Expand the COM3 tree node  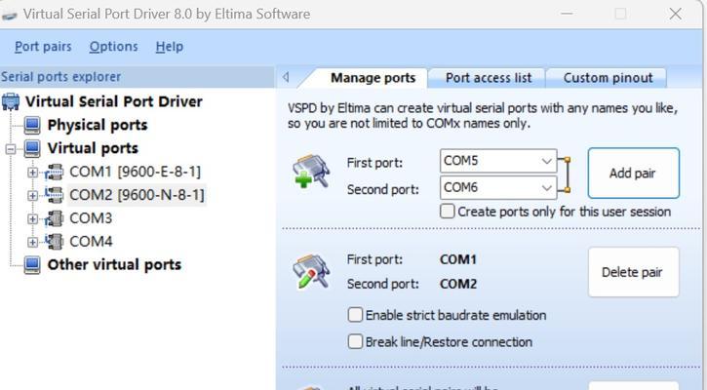click(x=32, y=218)
